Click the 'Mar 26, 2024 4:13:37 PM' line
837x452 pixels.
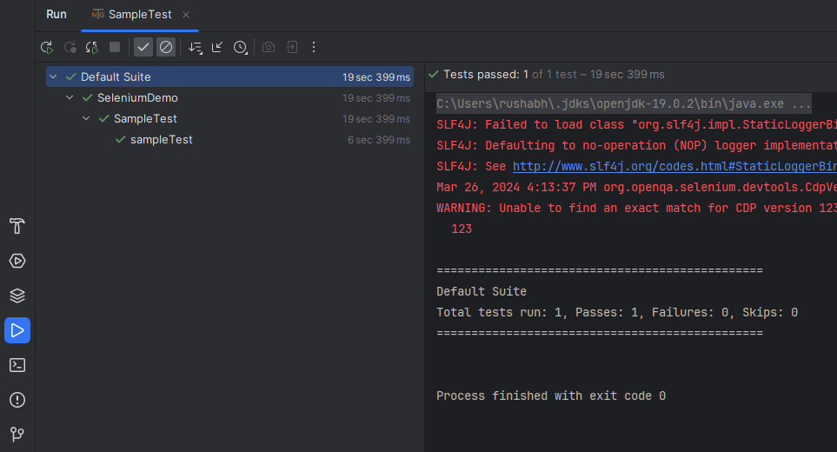tap(636, 187)
